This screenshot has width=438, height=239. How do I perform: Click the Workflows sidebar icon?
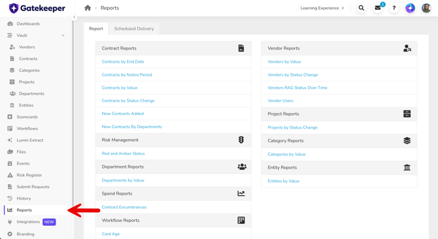click(10, 129)
